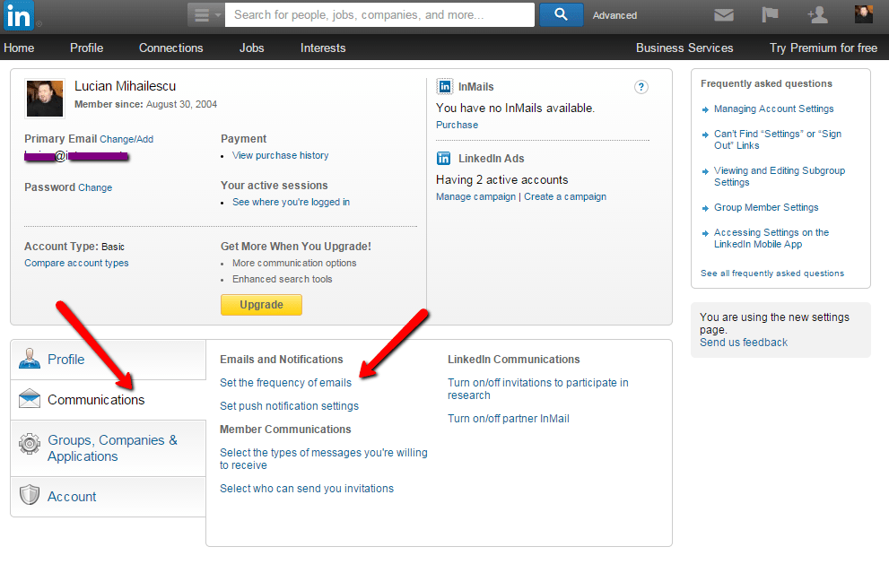This screenshot has width=889, height=573.
Task: Click the InMails icon
Action: (445, 86)
